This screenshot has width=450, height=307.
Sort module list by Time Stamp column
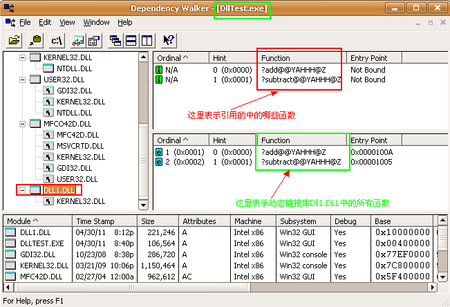[105, 221]
